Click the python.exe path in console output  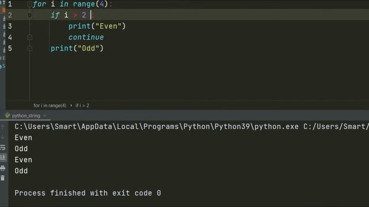[x=157, y=126]
